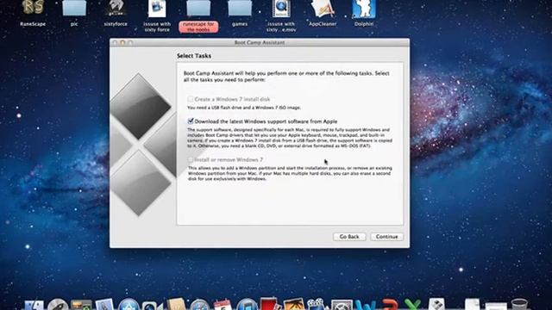Viewport: 552px width, 310px height.
Task: Click the Boot Camp Assistant title bar
Action: click(x=260, y=42)
